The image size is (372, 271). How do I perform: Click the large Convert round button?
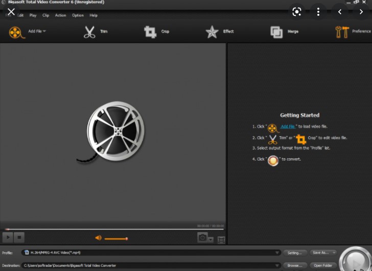[x=355, y=259]
